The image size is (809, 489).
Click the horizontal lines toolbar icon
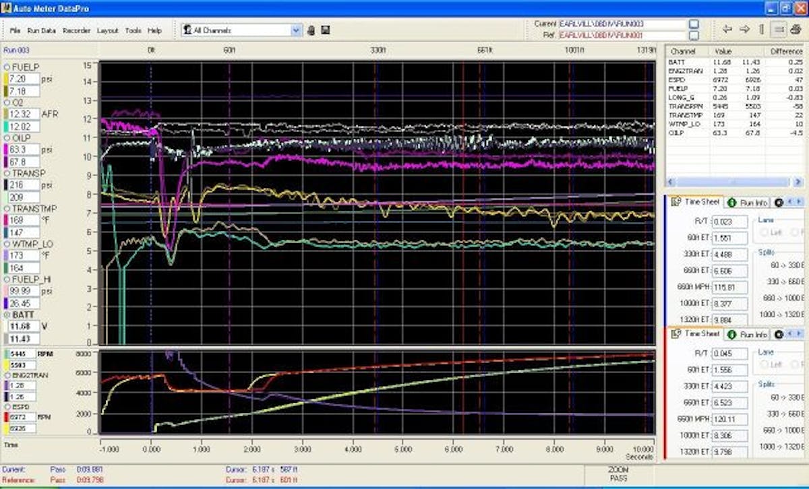(779, 29)
